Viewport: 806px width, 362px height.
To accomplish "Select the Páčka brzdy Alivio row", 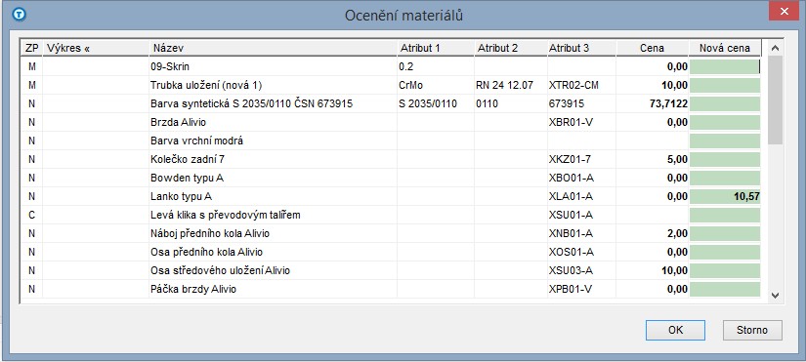I will pyautogui.click(x=193, y=289).
